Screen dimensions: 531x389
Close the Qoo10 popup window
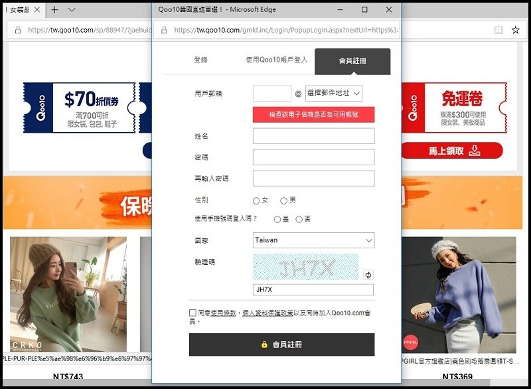[x=389, y=9]
